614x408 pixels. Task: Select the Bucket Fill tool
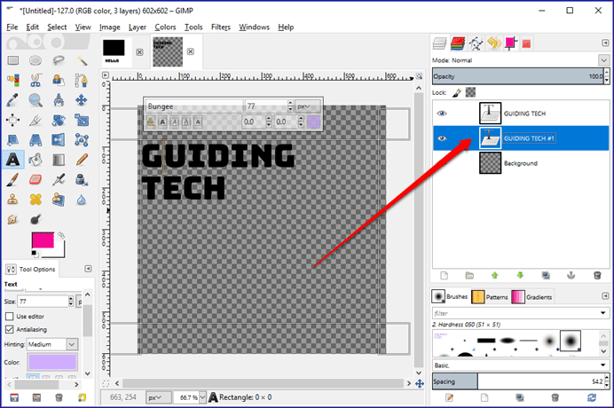pos(35,160)
